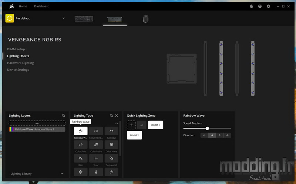Expand the Par defaut profile dropdown
Viewport: 296px width, 184px height.
coord(63,18)
